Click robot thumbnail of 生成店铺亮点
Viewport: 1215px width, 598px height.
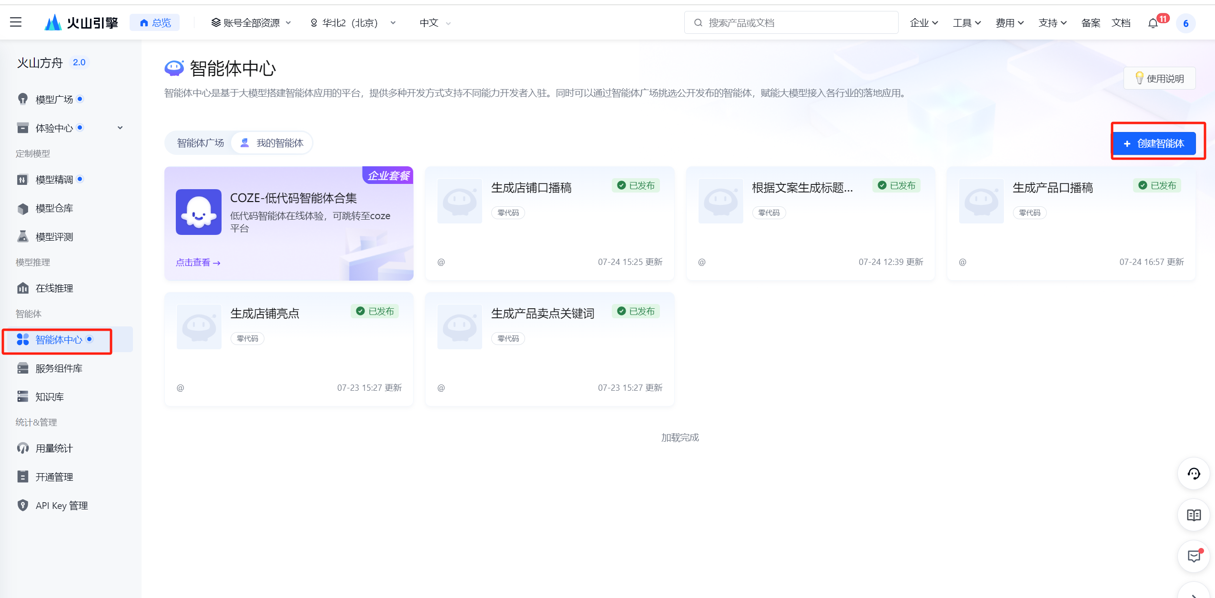click(x=199, y=326)
